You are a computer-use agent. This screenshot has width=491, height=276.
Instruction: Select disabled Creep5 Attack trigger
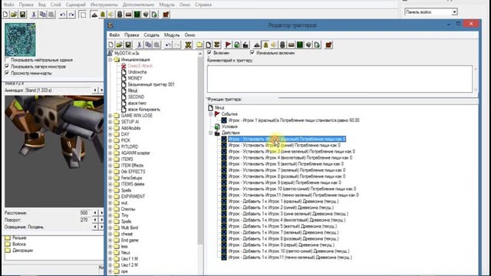click(140, 66)
